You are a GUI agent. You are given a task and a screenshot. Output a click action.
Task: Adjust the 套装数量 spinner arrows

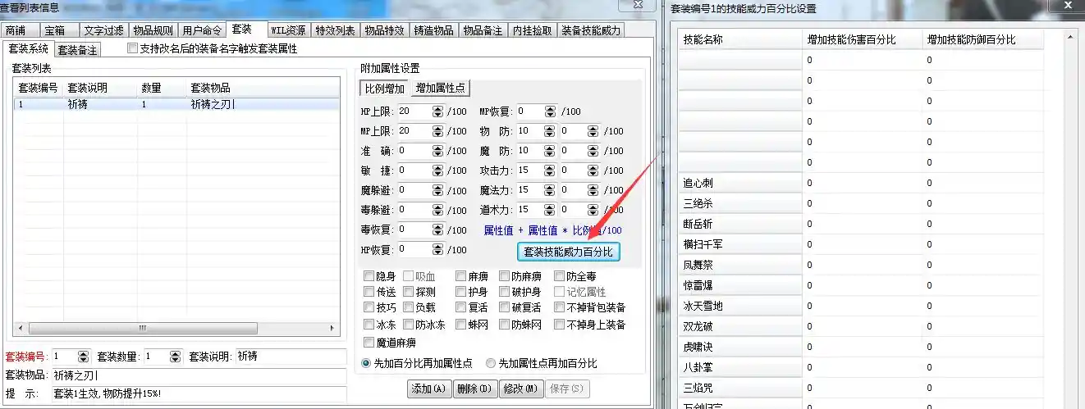tap(174, 357)
